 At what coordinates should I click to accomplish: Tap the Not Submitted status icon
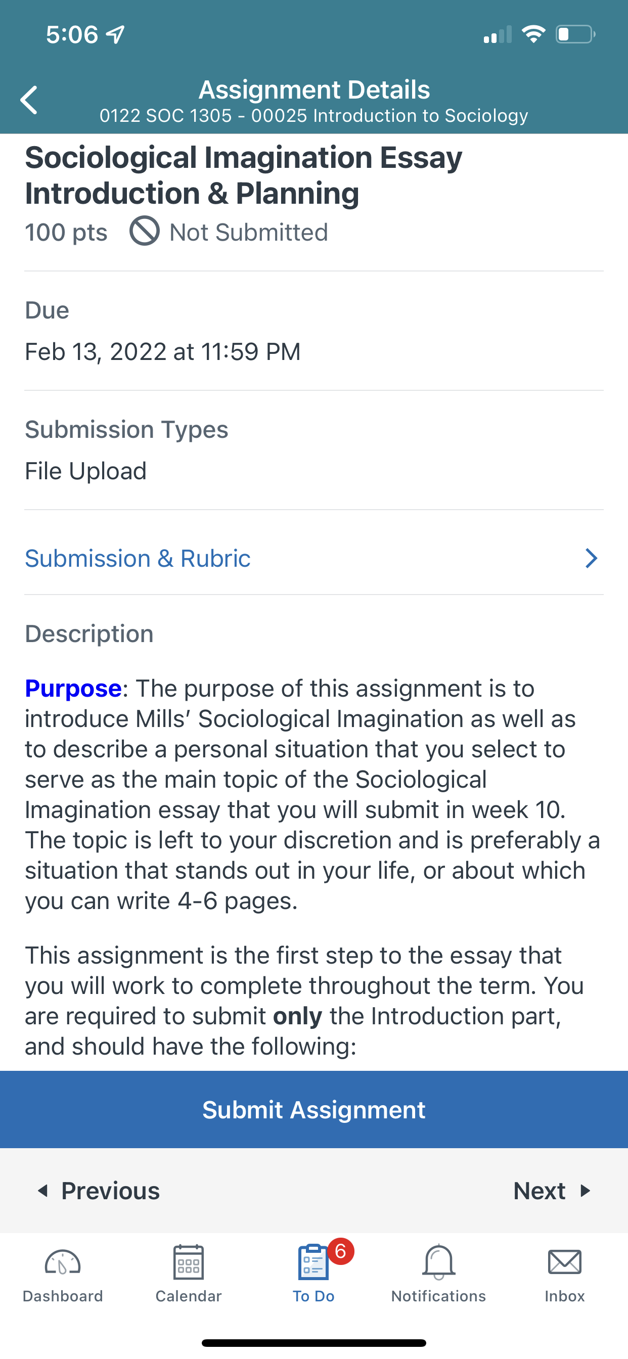point(145,231)
